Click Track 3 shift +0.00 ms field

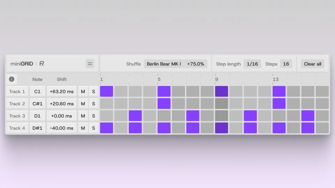click(62, 116)
